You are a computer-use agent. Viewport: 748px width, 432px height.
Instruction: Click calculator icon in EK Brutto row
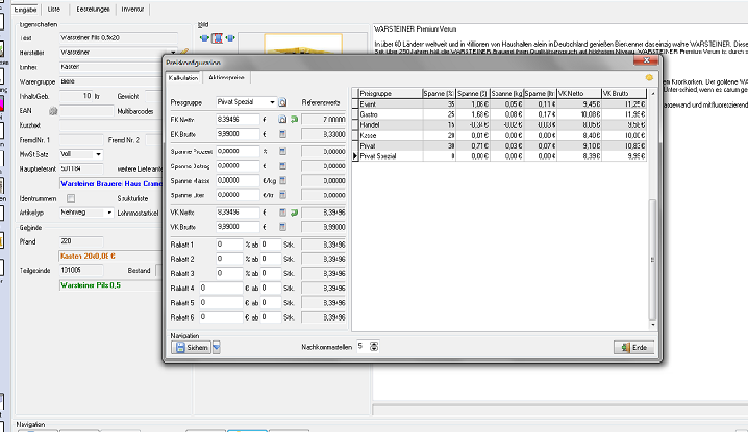(x=282, y=134)
